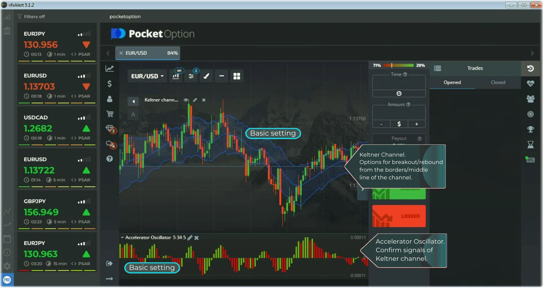The width and height of the screenshot is (543, 288).
Task: Click the 71% / 29% sentiment bar
Action: coord(398,65)
